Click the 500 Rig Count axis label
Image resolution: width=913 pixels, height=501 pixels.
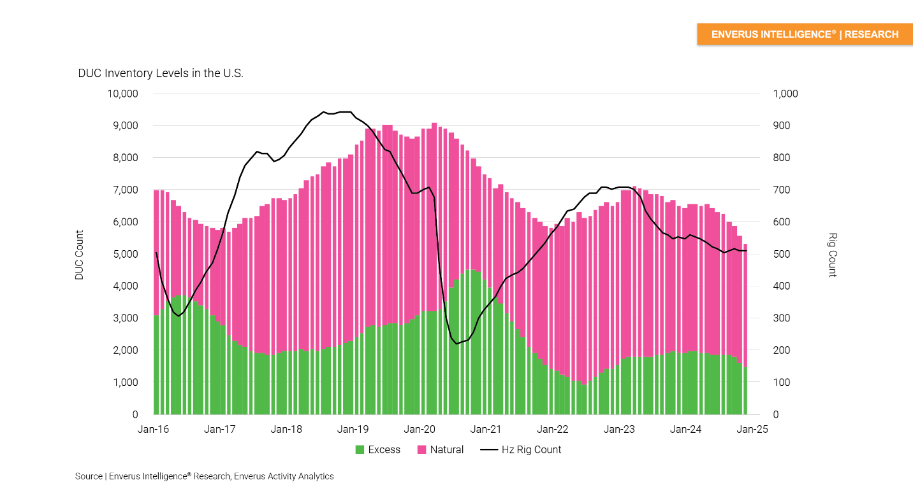pos(782,255)
